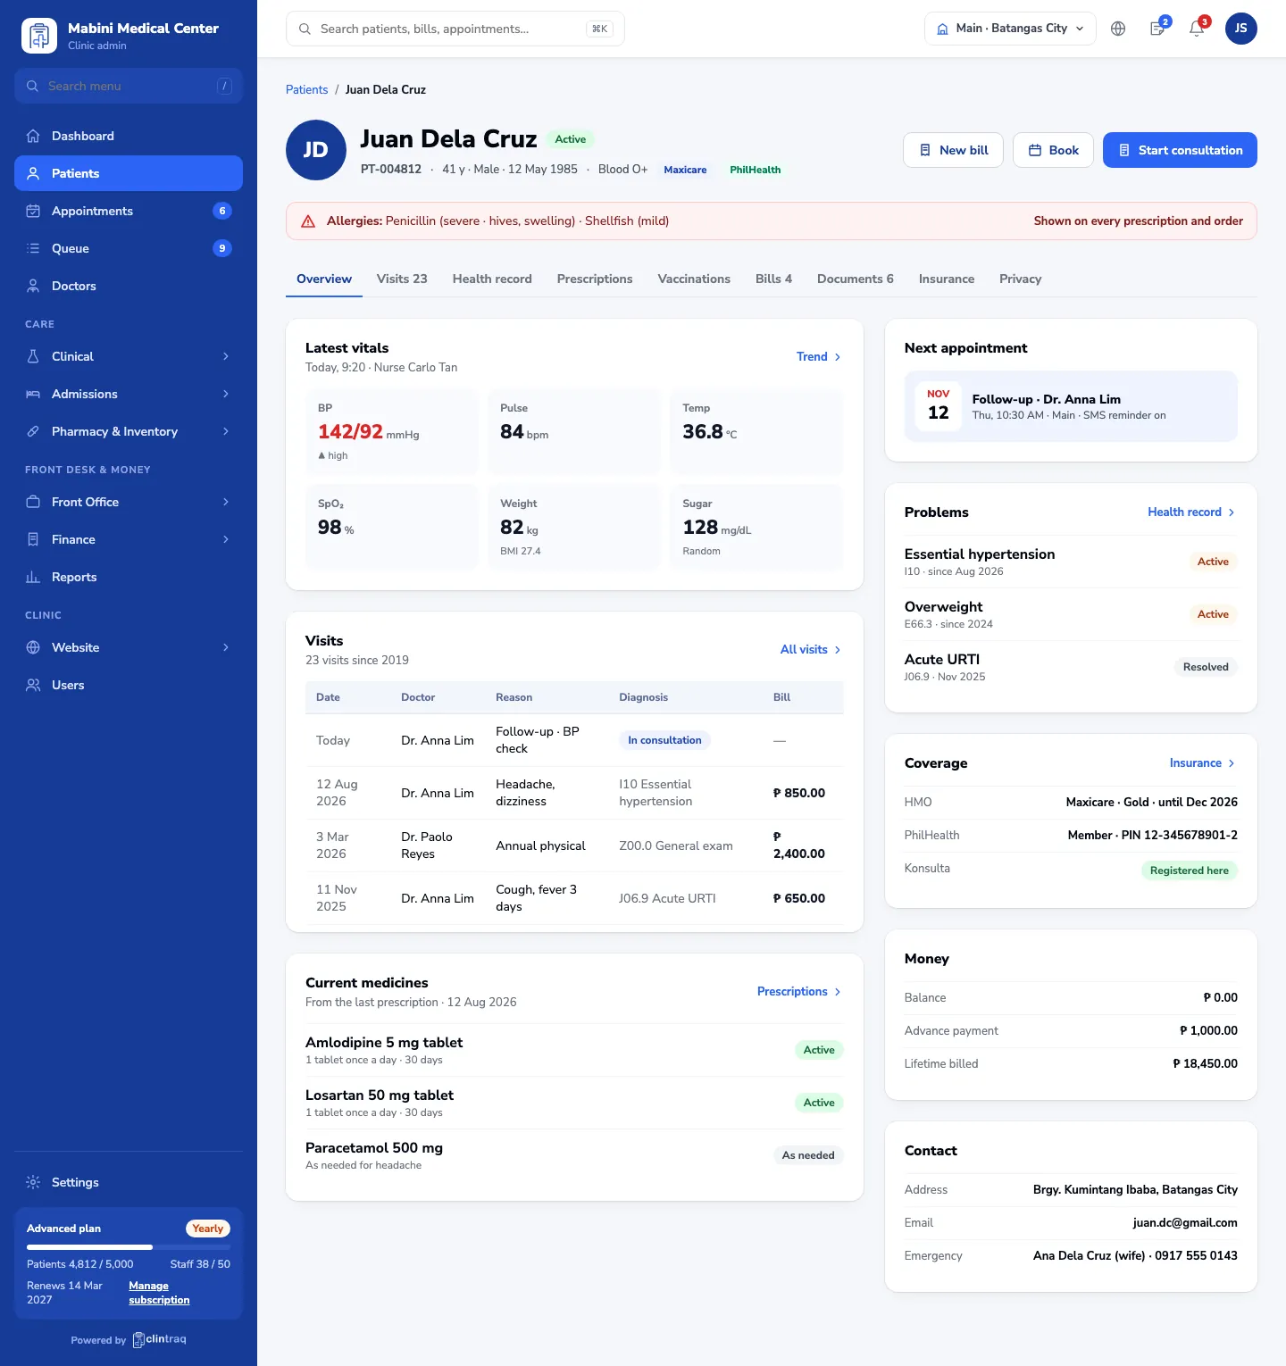Screen dimensions: 1286x1366
Task: Open the Trend link in Latest vitals
Action: (819, 356)
